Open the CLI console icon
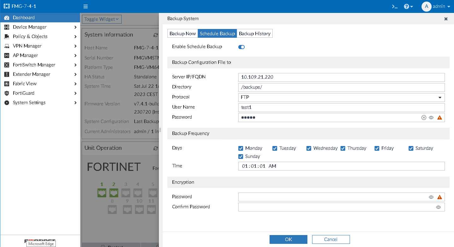 (395, 6)
